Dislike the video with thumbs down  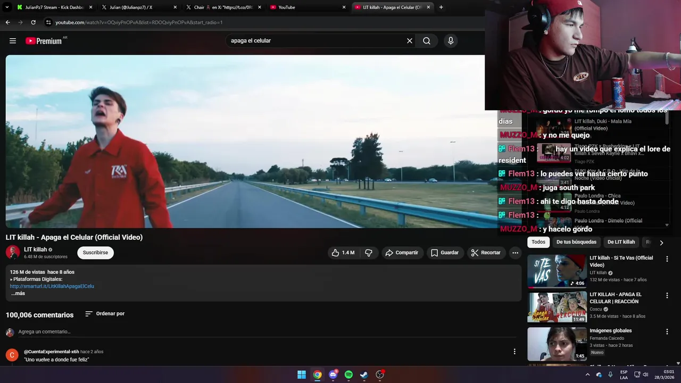(x=368, y=253)
